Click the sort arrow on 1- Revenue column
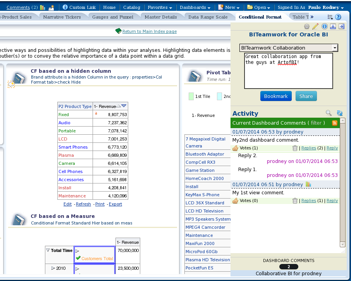 click(124, 106)
